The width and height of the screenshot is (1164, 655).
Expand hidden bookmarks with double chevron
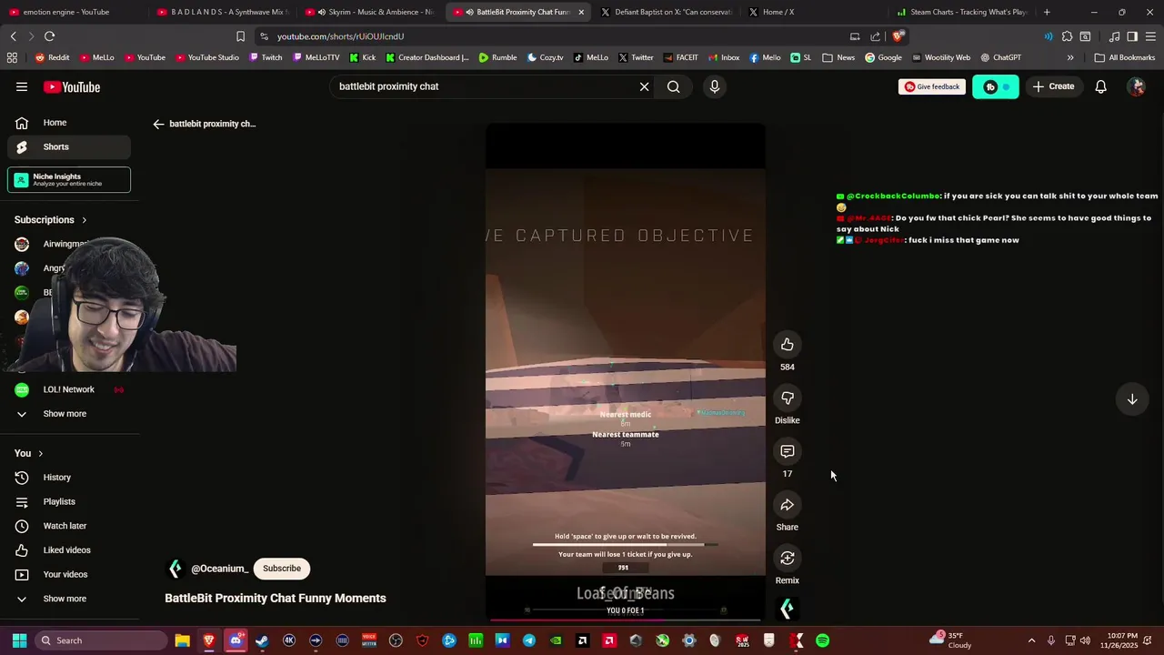click(1070, 57)
